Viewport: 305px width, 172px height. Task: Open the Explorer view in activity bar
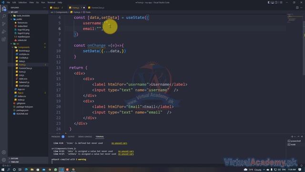pos(4,9)
